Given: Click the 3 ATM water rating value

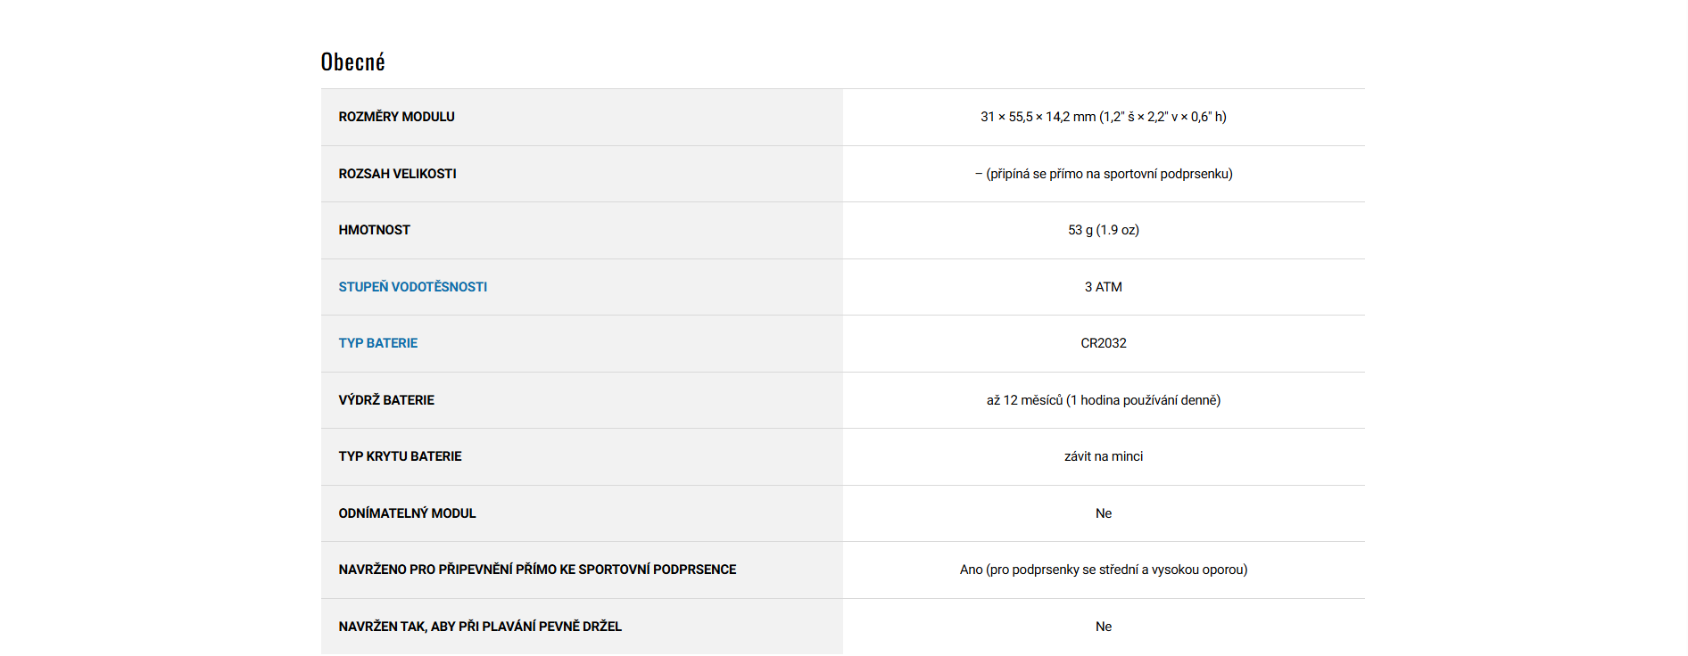Looking at the screenshot, I should point(1103,287).
